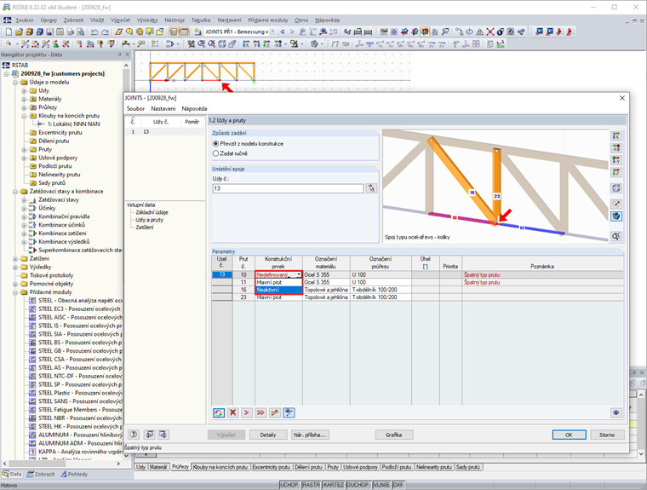Viewport: 647px width, 490px height.
Task: Expand the Uzly tree node
Action: 24,90
